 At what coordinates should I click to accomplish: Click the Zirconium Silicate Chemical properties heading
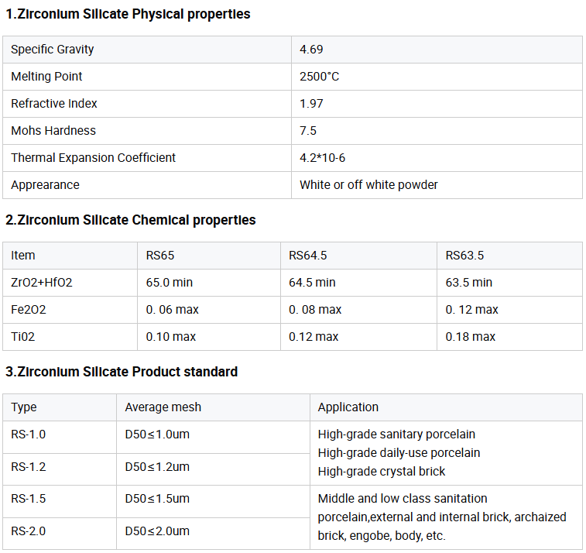click(130, 220)
